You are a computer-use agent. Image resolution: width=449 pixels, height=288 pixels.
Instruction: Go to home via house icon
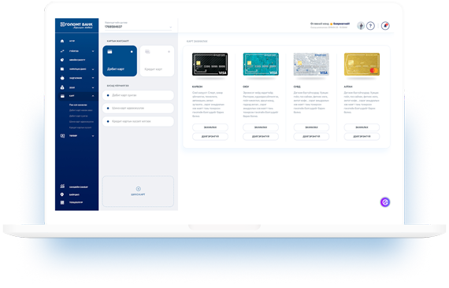click(x=62, y=41)
